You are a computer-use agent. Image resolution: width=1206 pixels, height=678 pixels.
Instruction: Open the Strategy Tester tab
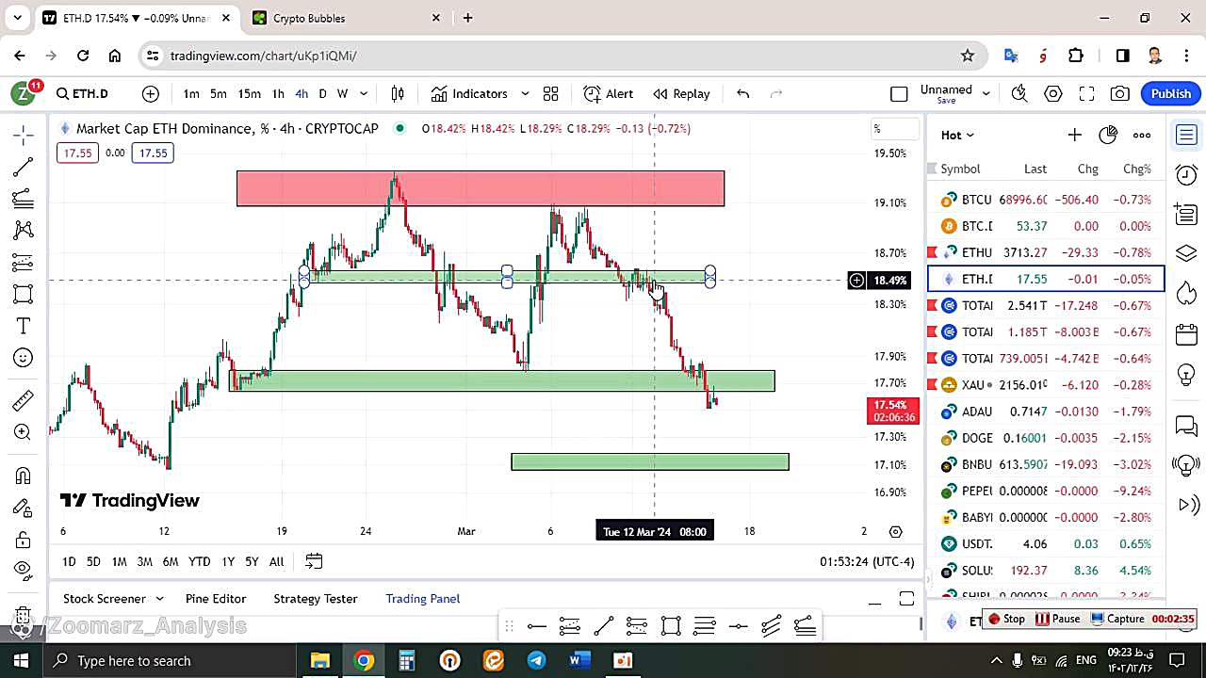pyautogui.click(x=316, y=598)
